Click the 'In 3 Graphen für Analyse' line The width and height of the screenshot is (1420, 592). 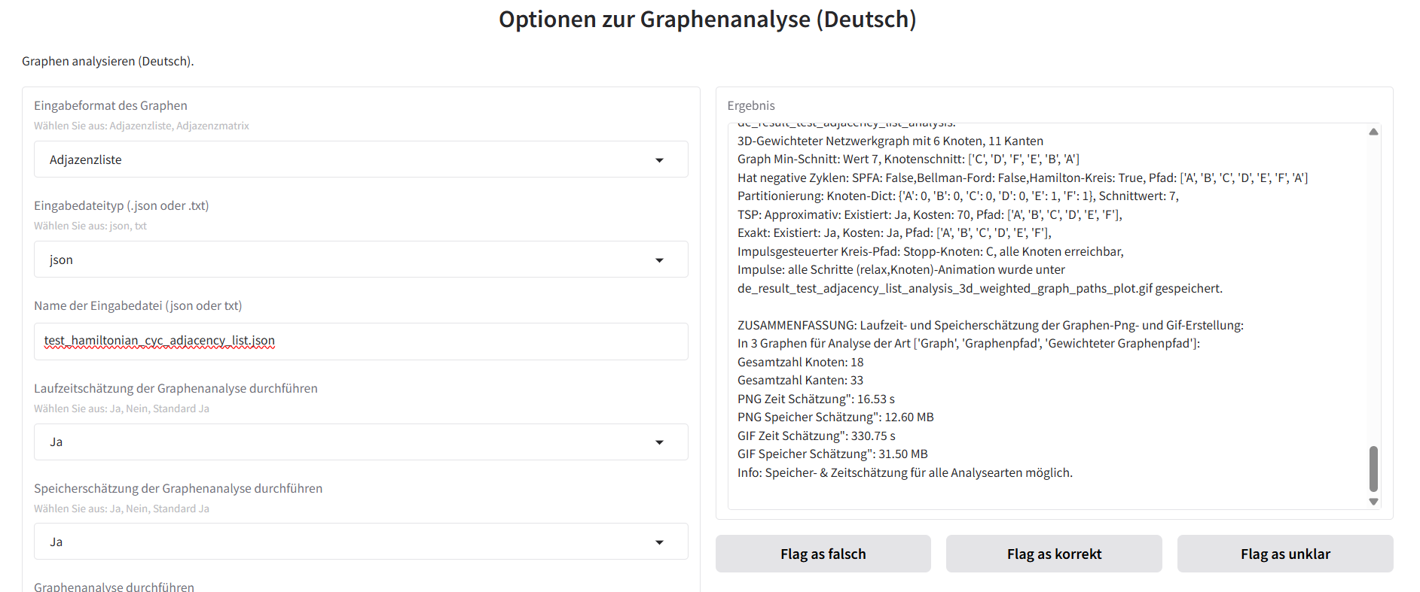pyautogui.click(x=969, y=343)
